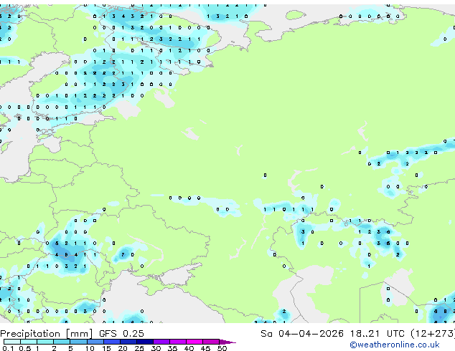455x351 pixels.
Task: Click the 25–30 mm navy legend swatch
Action: pos(145,342)
